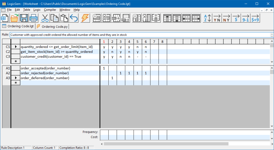Click the A-Z sort icon
This screenshot has width=274, height=150.
click(208, 18)
